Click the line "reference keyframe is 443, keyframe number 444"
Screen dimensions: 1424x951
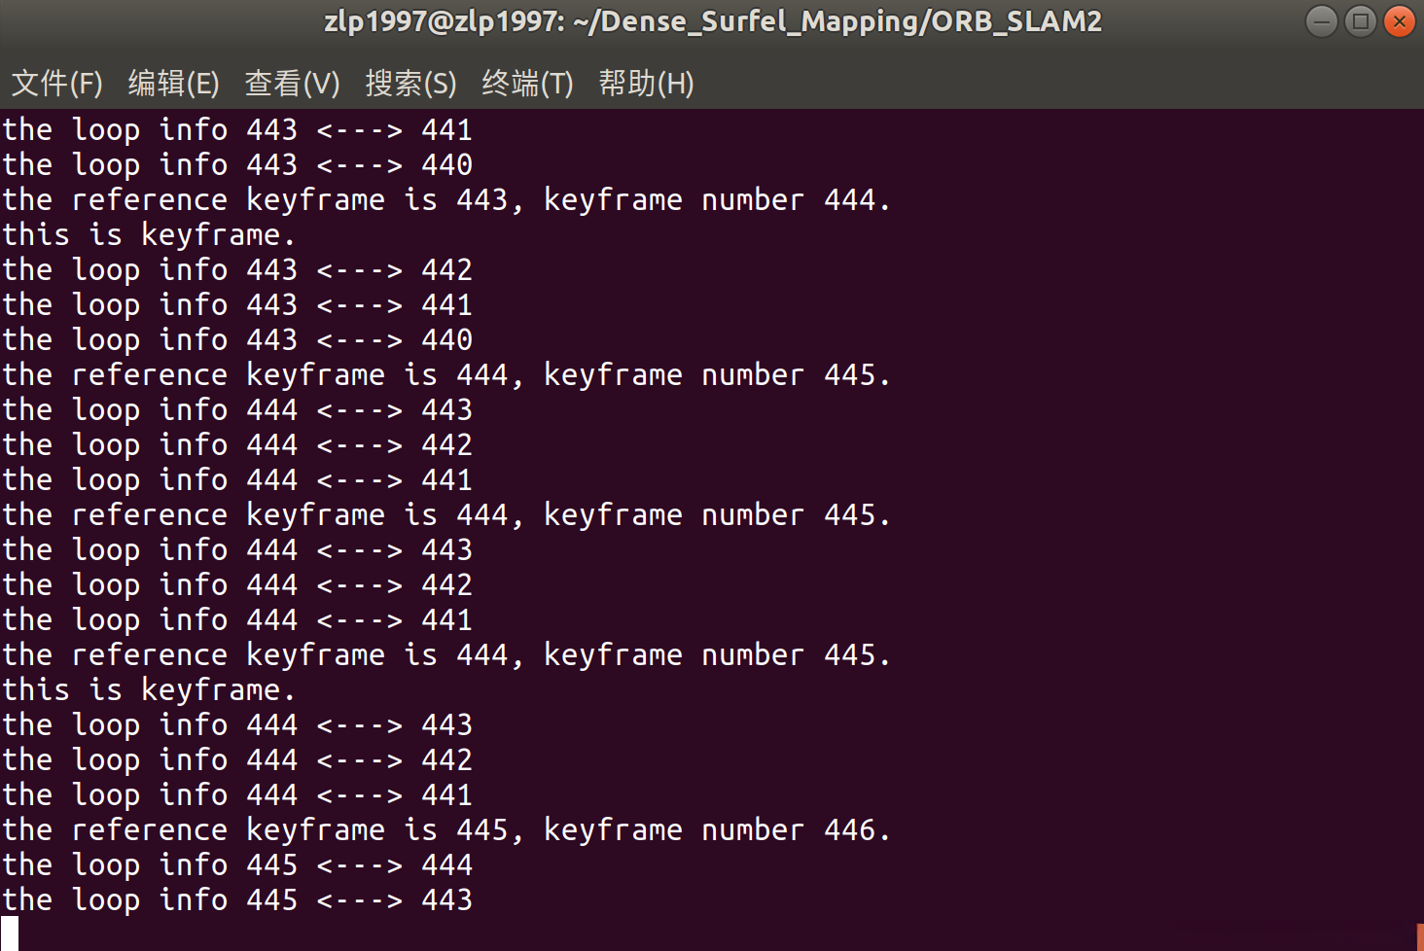[445, 200]
